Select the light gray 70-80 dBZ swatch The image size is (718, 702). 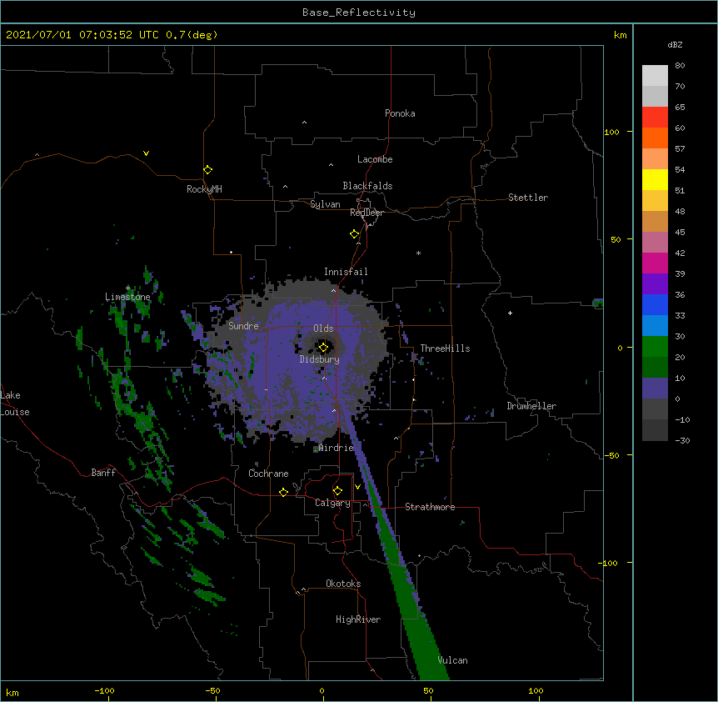(x=655, y=76)
